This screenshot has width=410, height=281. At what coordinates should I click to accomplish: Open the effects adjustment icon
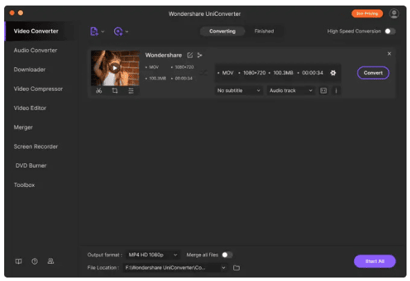131,91
